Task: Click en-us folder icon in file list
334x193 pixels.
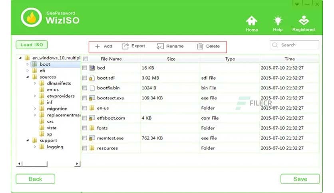Action: coord(92,108)
